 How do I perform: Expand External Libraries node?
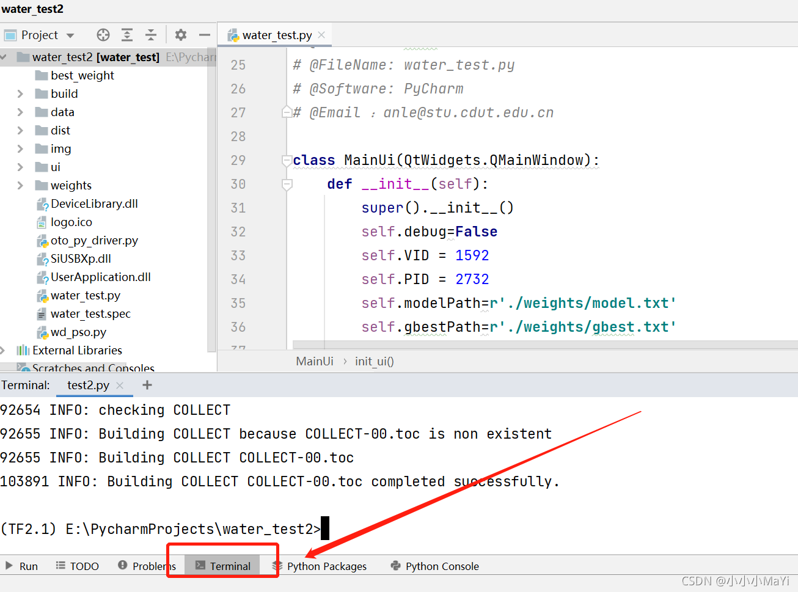3,350
